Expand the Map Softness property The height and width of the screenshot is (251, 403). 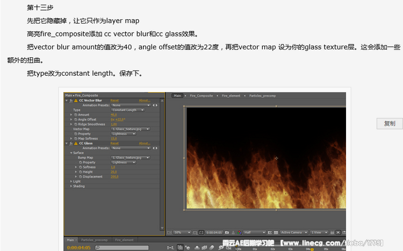[x=71, y=138]
